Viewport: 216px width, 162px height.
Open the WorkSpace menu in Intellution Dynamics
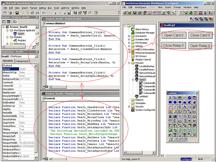[140, 7]
